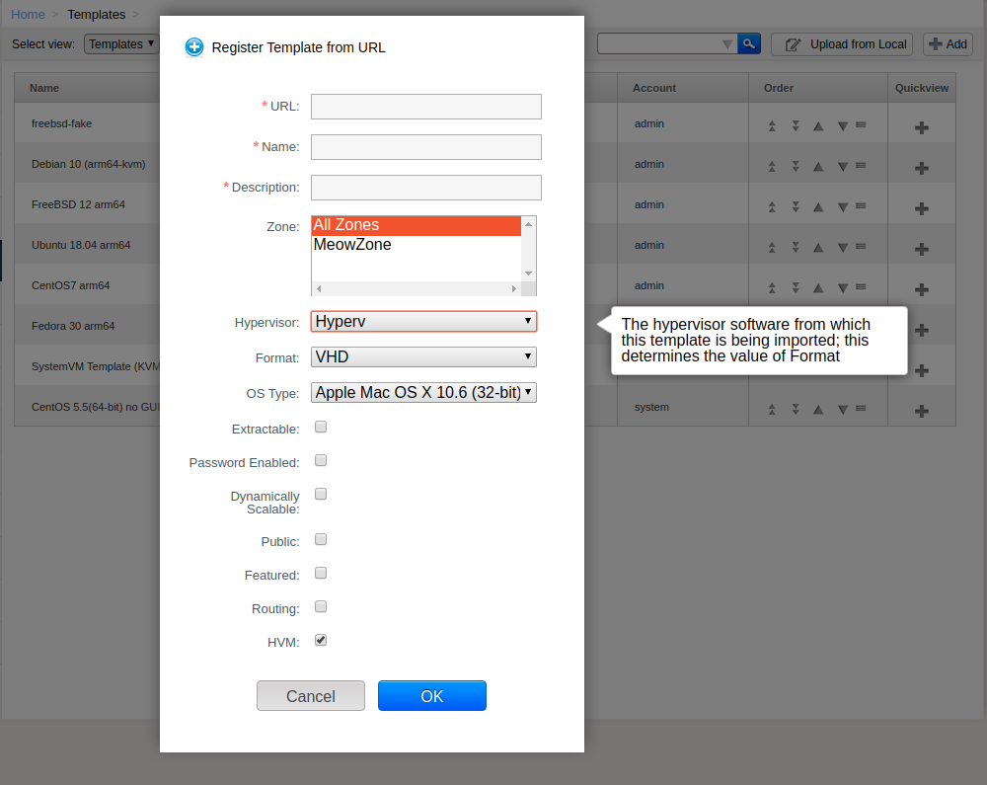
Task: Open quickview for Debian 10 row
Action: click(x=922, y=168)
